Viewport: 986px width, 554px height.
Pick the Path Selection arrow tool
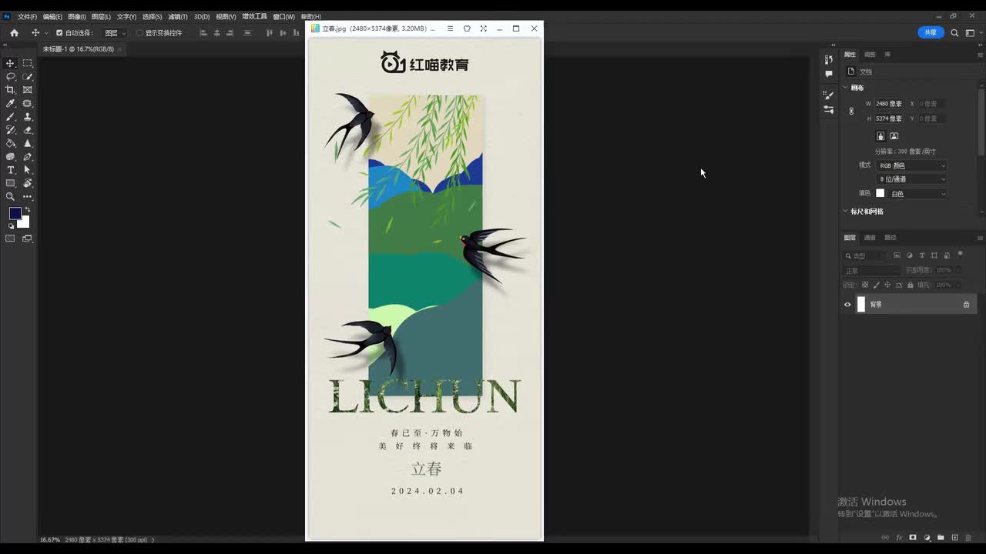point(28,170)
